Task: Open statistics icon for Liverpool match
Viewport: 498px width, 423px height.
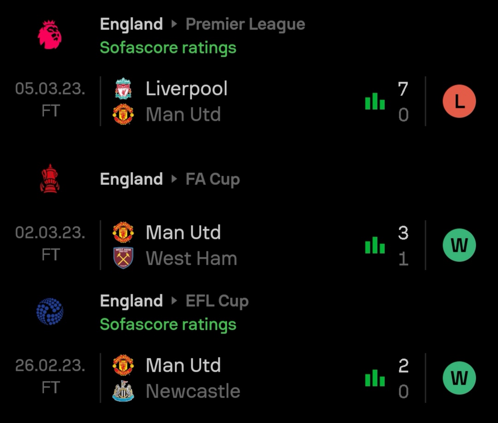Action: click(375, 101)
